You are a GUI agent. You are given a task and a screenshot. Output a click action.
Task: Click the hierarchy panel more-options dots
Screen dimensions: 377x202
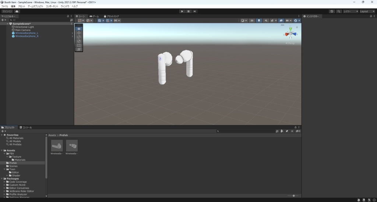click(x=71, y=16)
